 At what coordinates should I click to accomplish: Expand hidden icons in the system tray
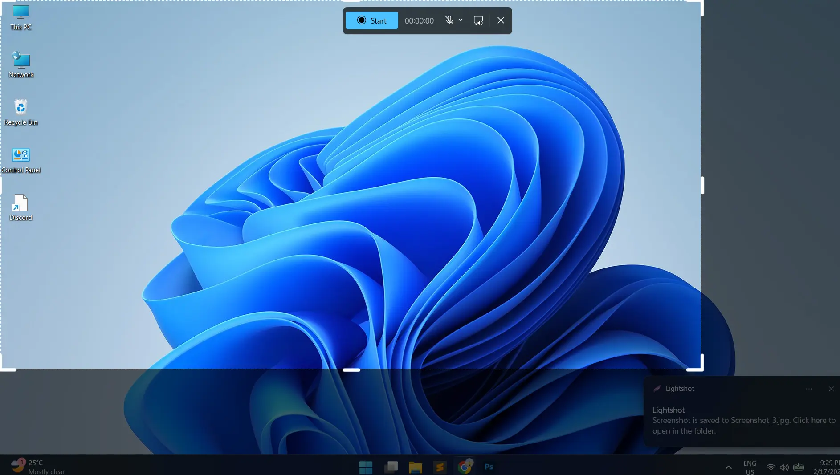point(728,467)
